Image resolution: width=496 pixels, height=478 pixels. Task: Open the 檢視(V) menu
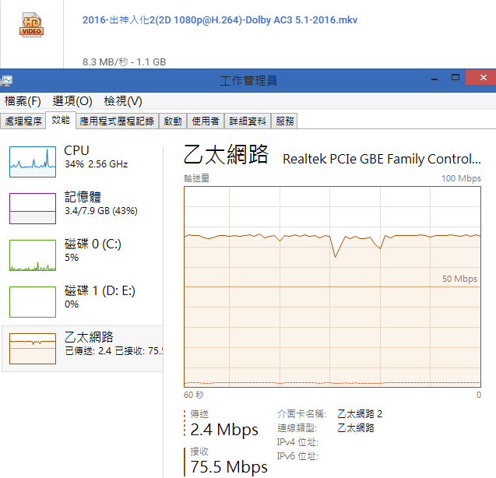(x=123, y=101)
